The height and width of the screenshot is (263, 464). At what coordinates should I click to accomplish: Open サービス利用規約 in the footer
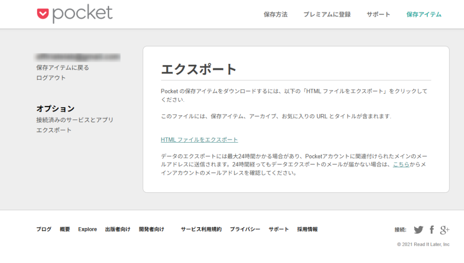pyautogui.click(x=201, y=230)
